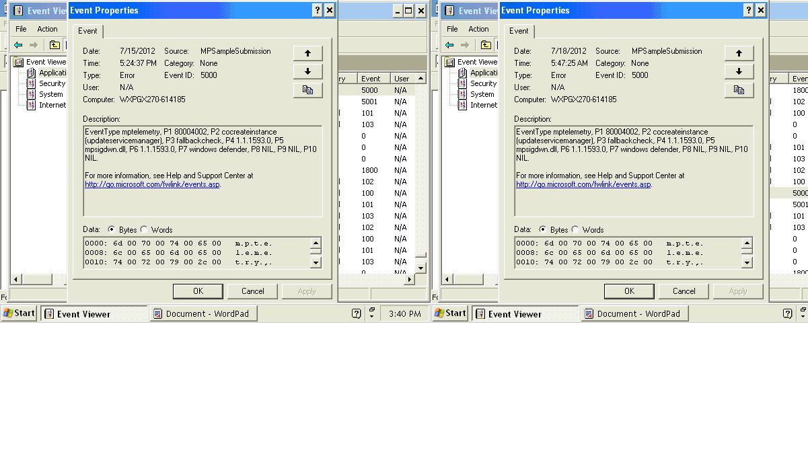Select Internet log behind the 7/18/2012 dialog
Image resolution: width=808 pixels, height=456 pixels.
tap(478, 105)
